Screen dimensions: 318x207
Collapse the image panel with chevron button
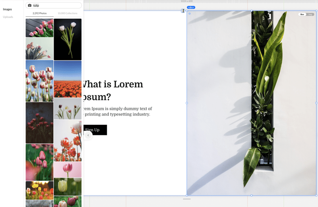pyautogui.click(x=88, y=135)
